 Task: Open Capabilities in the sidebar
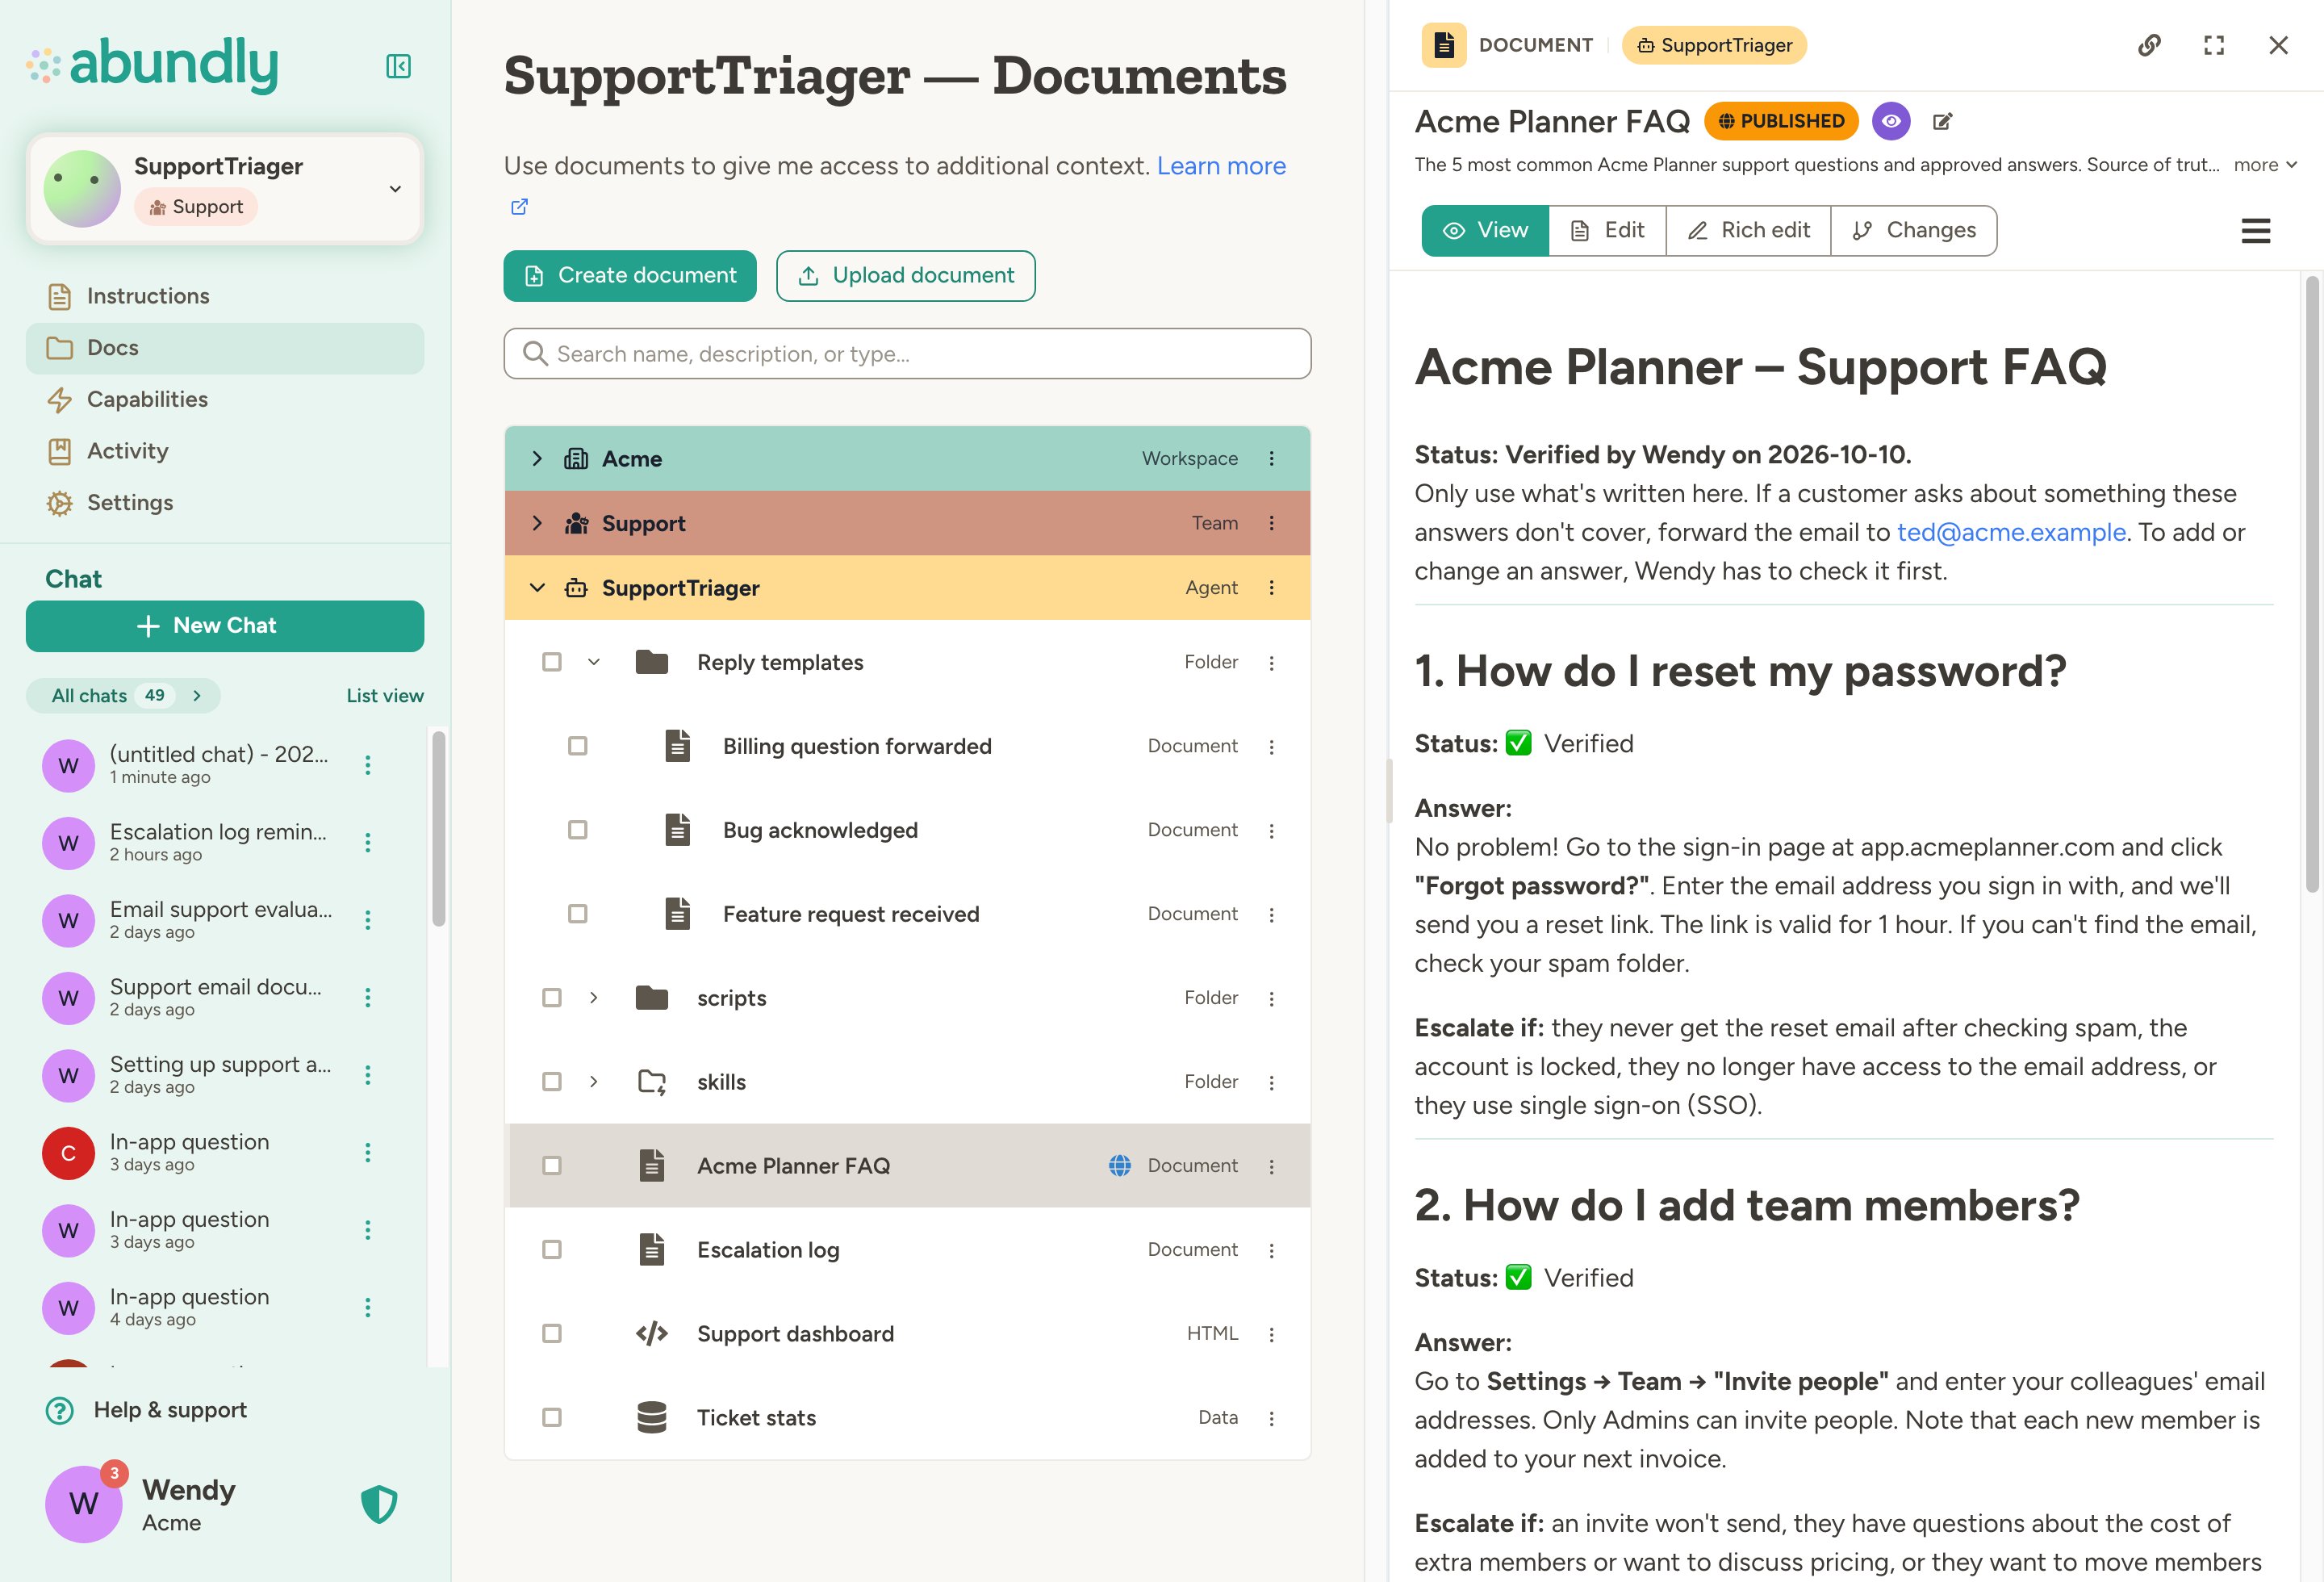(x=225, y=400)
